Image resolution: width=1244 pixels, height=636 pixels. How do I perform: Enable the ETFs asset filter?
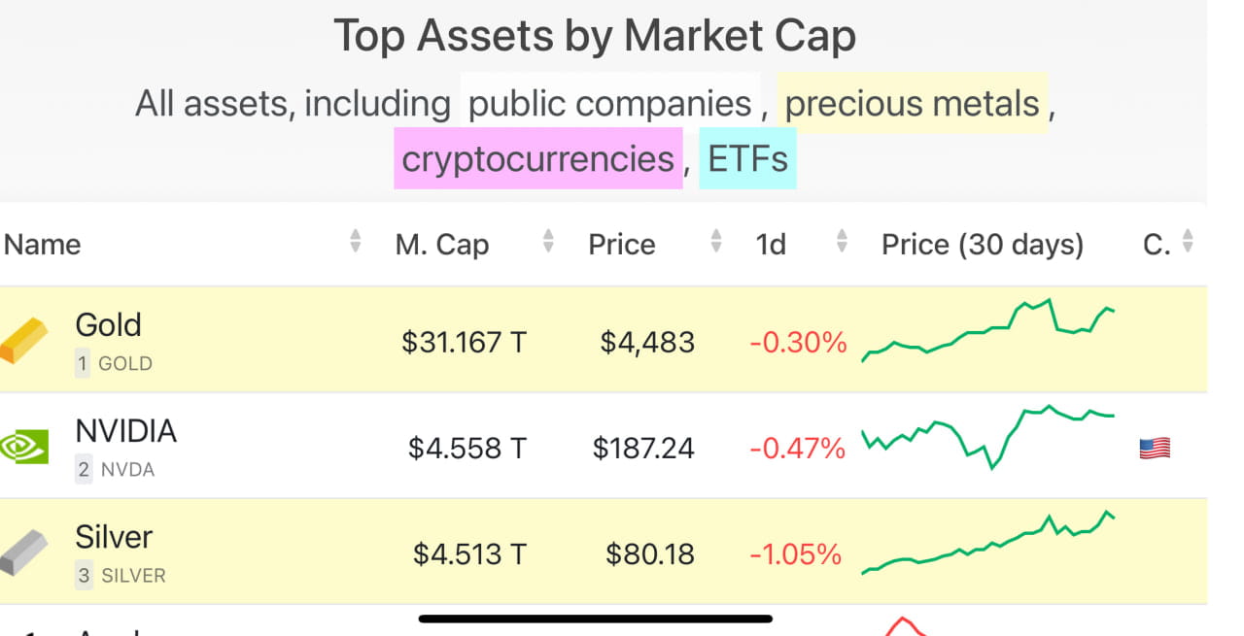747,157
